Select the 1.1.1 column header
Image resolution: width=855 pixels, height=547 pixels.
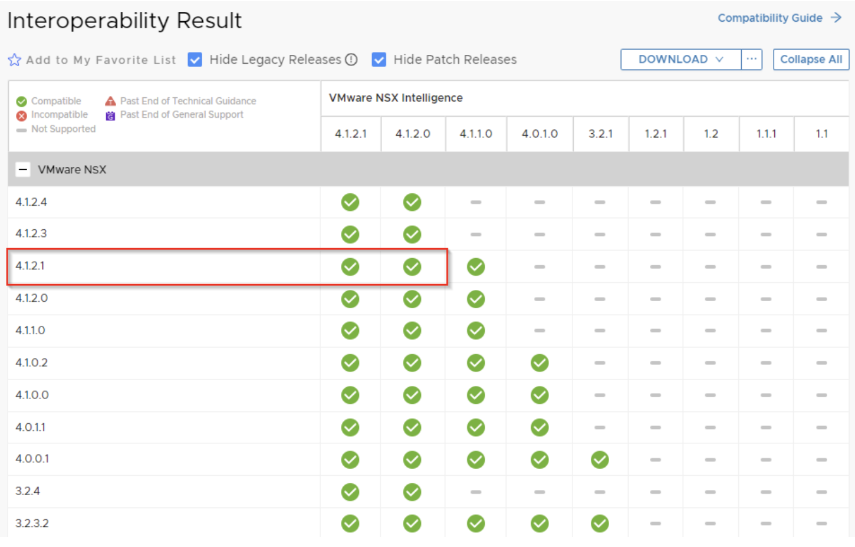pos(767,134)
